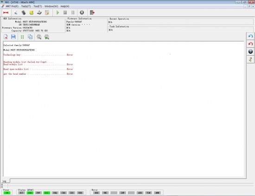Click the exit door icon with red arrow

pyautogui.click(x=92, y=13)
